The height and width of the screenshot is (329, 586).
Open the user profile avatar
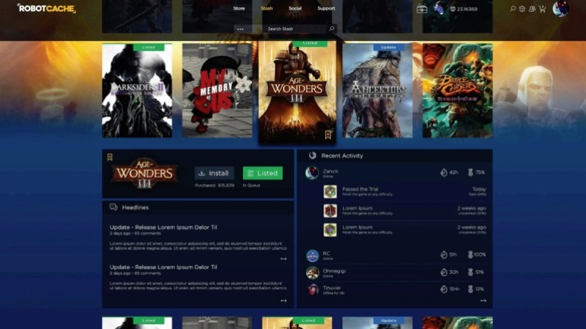coord(560,9)
